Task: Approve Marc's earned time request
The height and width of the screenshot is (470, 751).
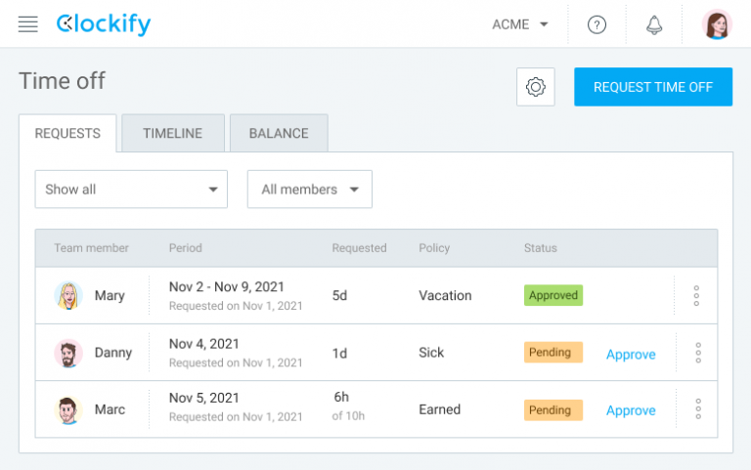Action: coord(631,410)
